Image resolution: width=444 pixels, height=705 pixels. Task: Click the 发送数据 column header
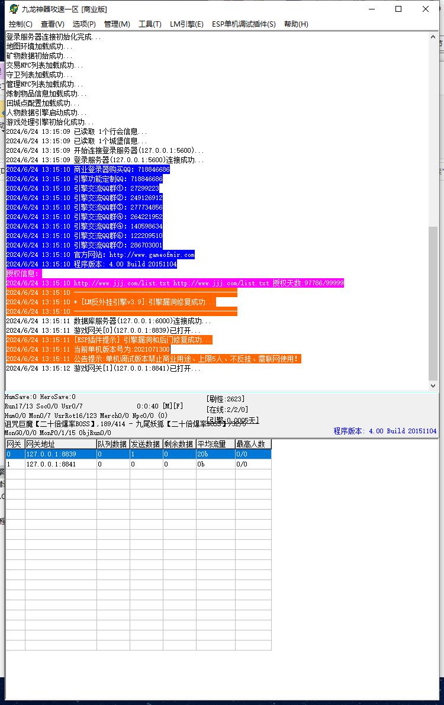(146, 444)
